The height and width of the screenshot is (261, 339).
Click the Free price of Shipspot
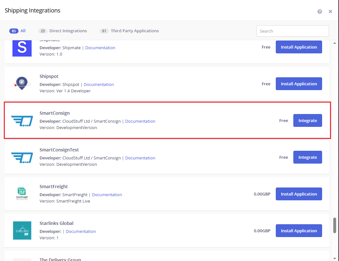pyautogui.click(x=266, y=84)
